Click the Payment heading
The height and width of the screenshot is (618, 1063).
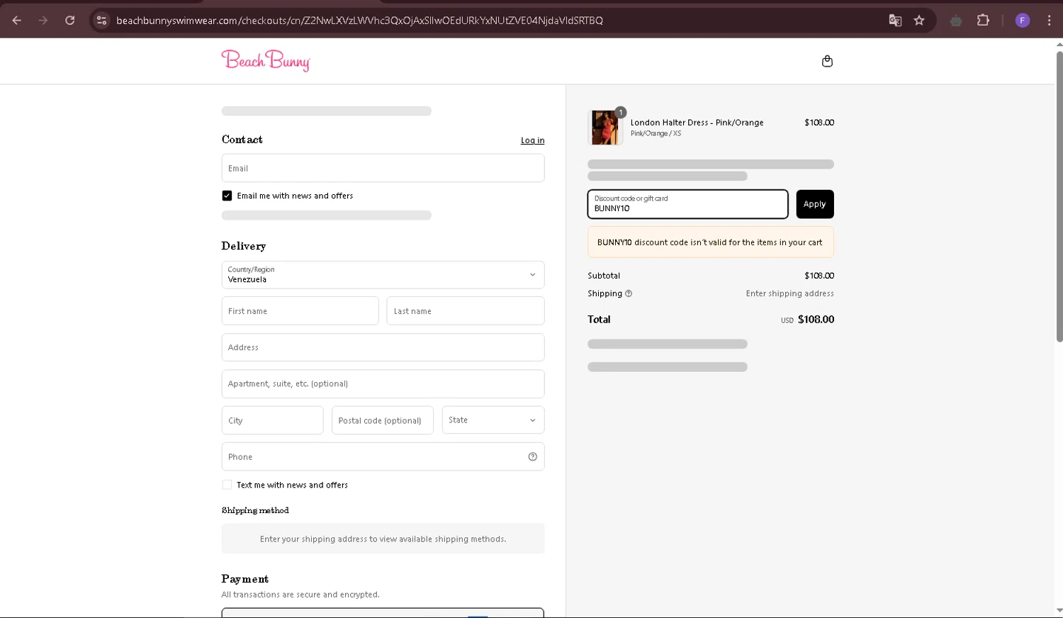tap(244, 579)
